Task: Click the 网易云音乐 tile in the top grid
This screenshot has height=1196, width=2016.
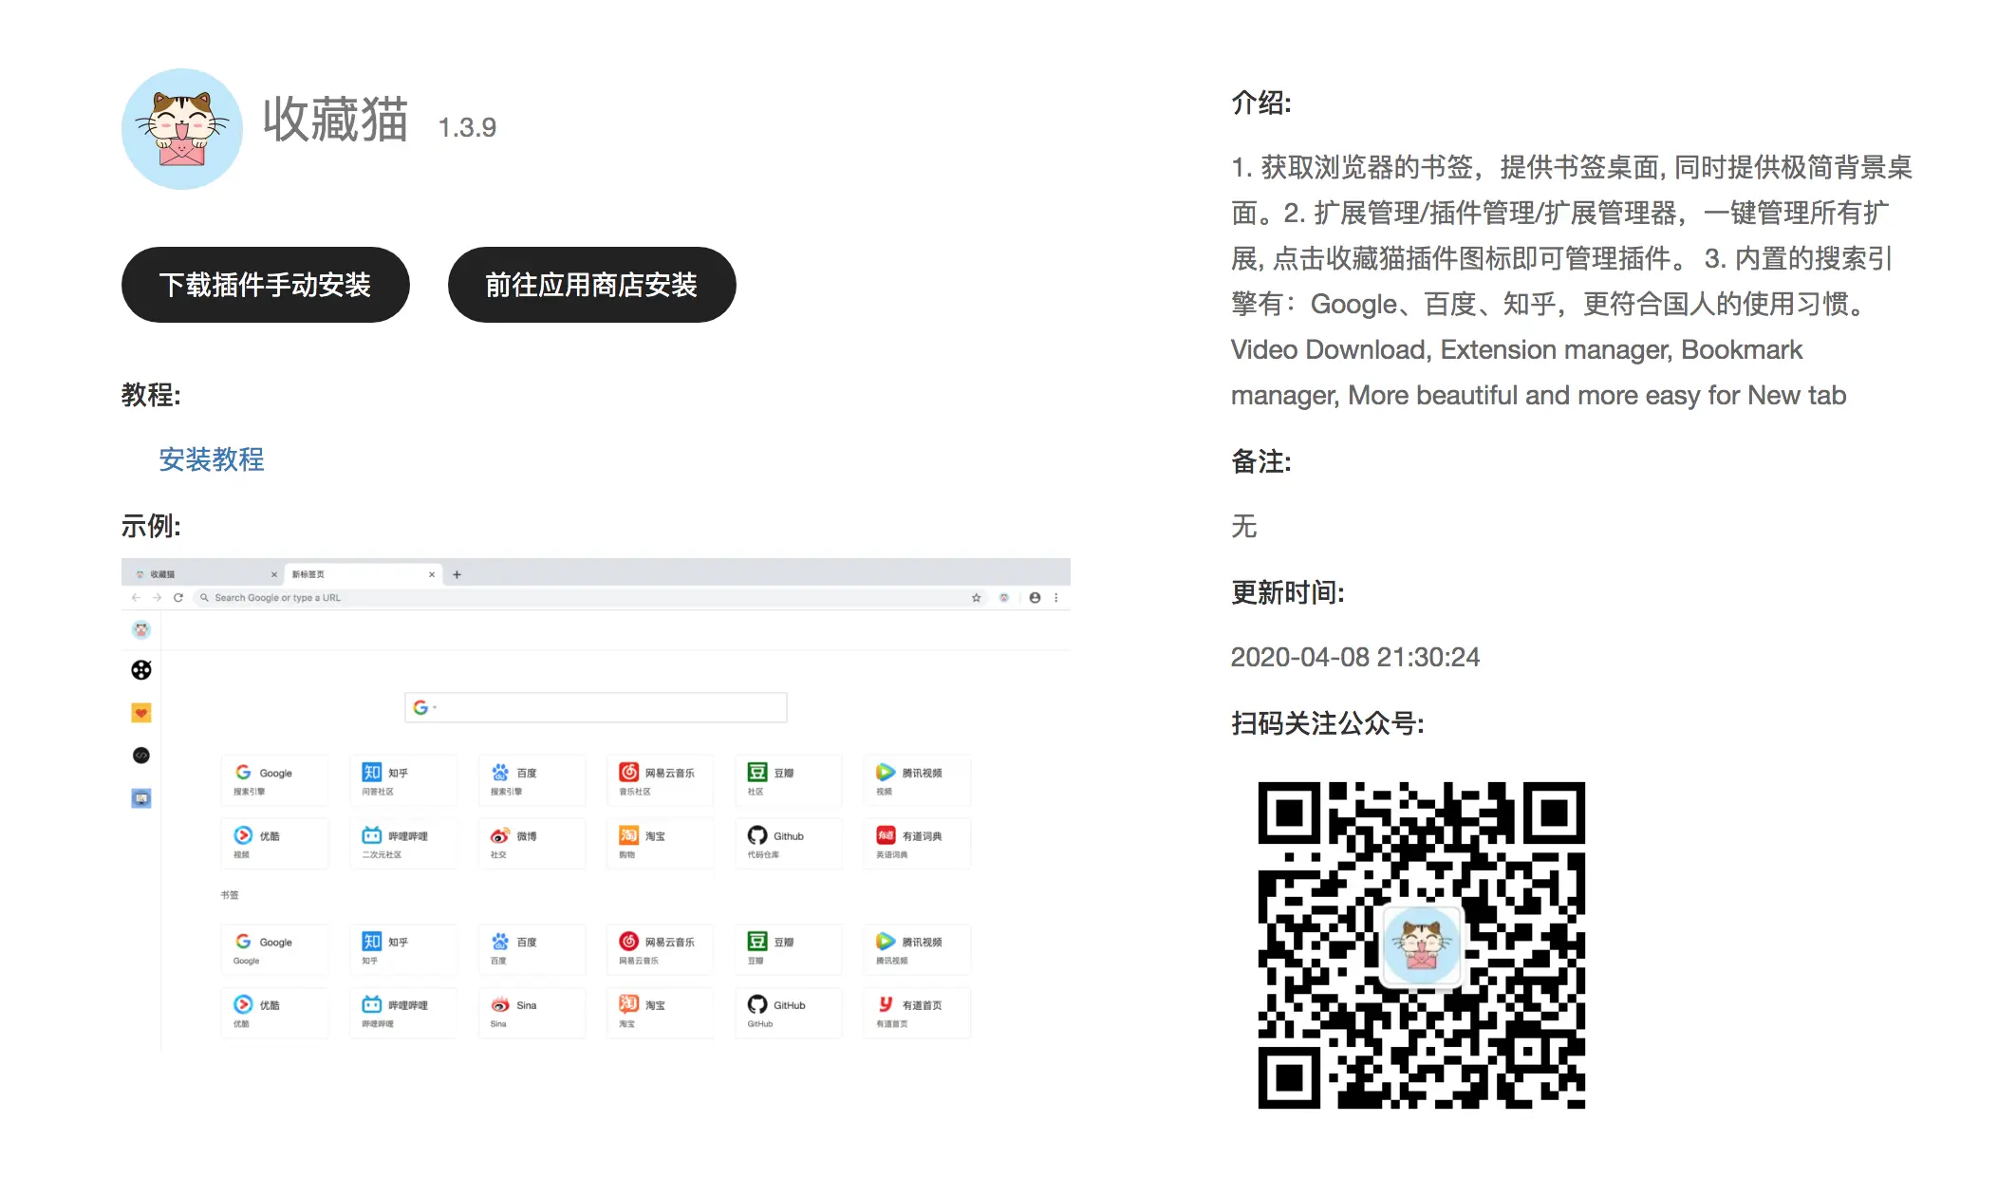Action: pyautogui.click(x=660, y=780)
